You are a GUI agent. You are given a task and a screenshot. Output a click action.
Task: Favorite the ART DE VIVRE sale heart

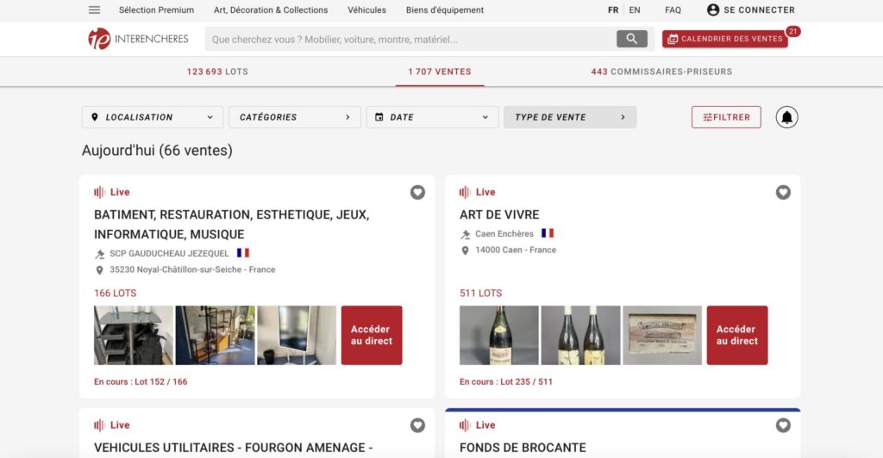coord(783,192)
